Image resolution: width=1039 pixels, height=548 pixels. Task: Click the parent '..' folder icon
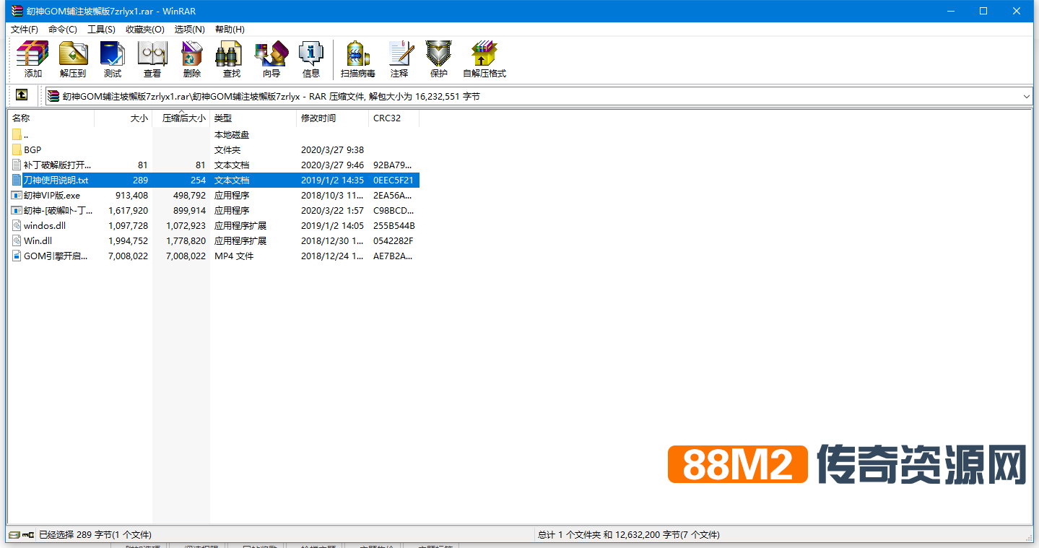[17, 134]
